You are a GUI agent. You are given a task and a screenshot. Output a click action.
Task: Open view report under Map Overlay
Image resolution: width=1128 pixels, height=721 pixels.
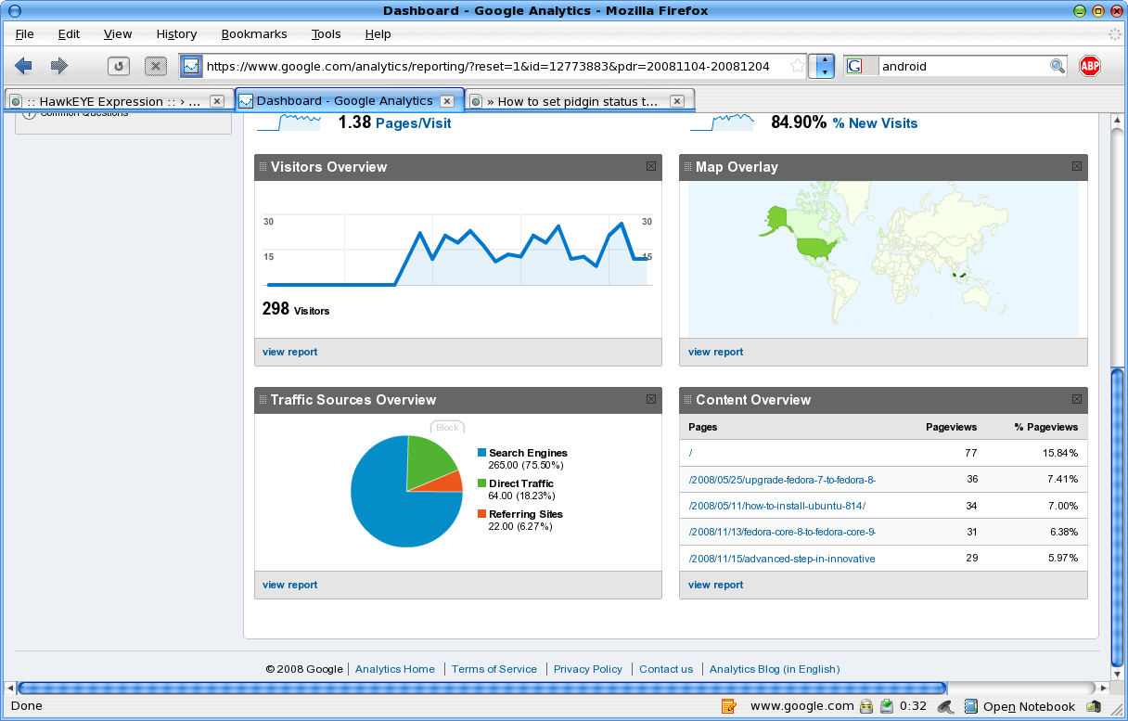[715, 352]
